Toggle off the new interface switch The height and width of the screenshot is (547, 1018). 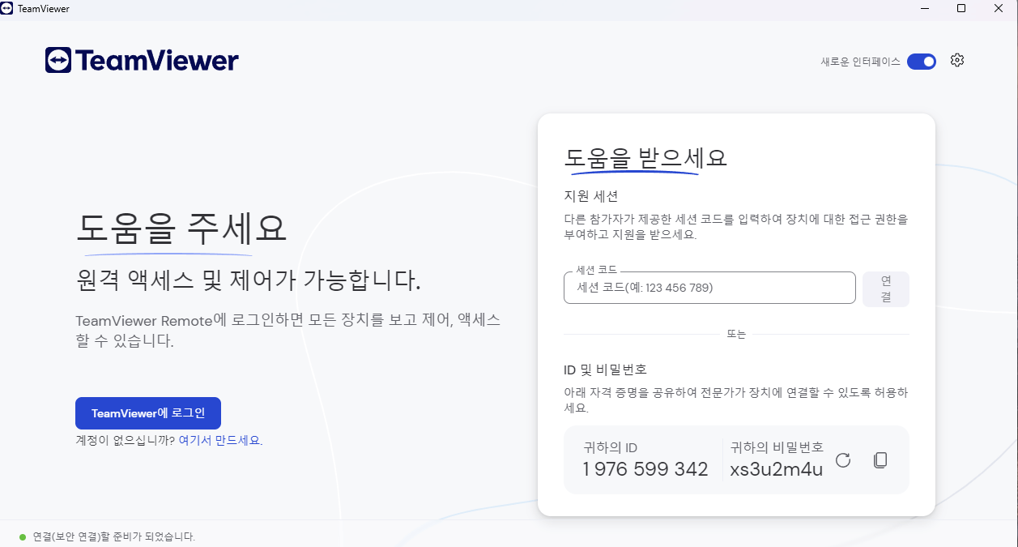tap(921, 60)
